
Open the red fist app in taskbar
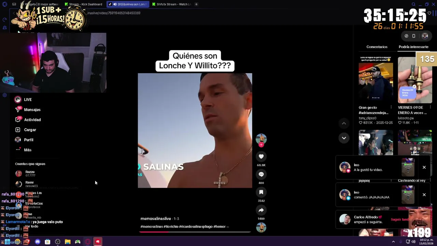point(98,242)
